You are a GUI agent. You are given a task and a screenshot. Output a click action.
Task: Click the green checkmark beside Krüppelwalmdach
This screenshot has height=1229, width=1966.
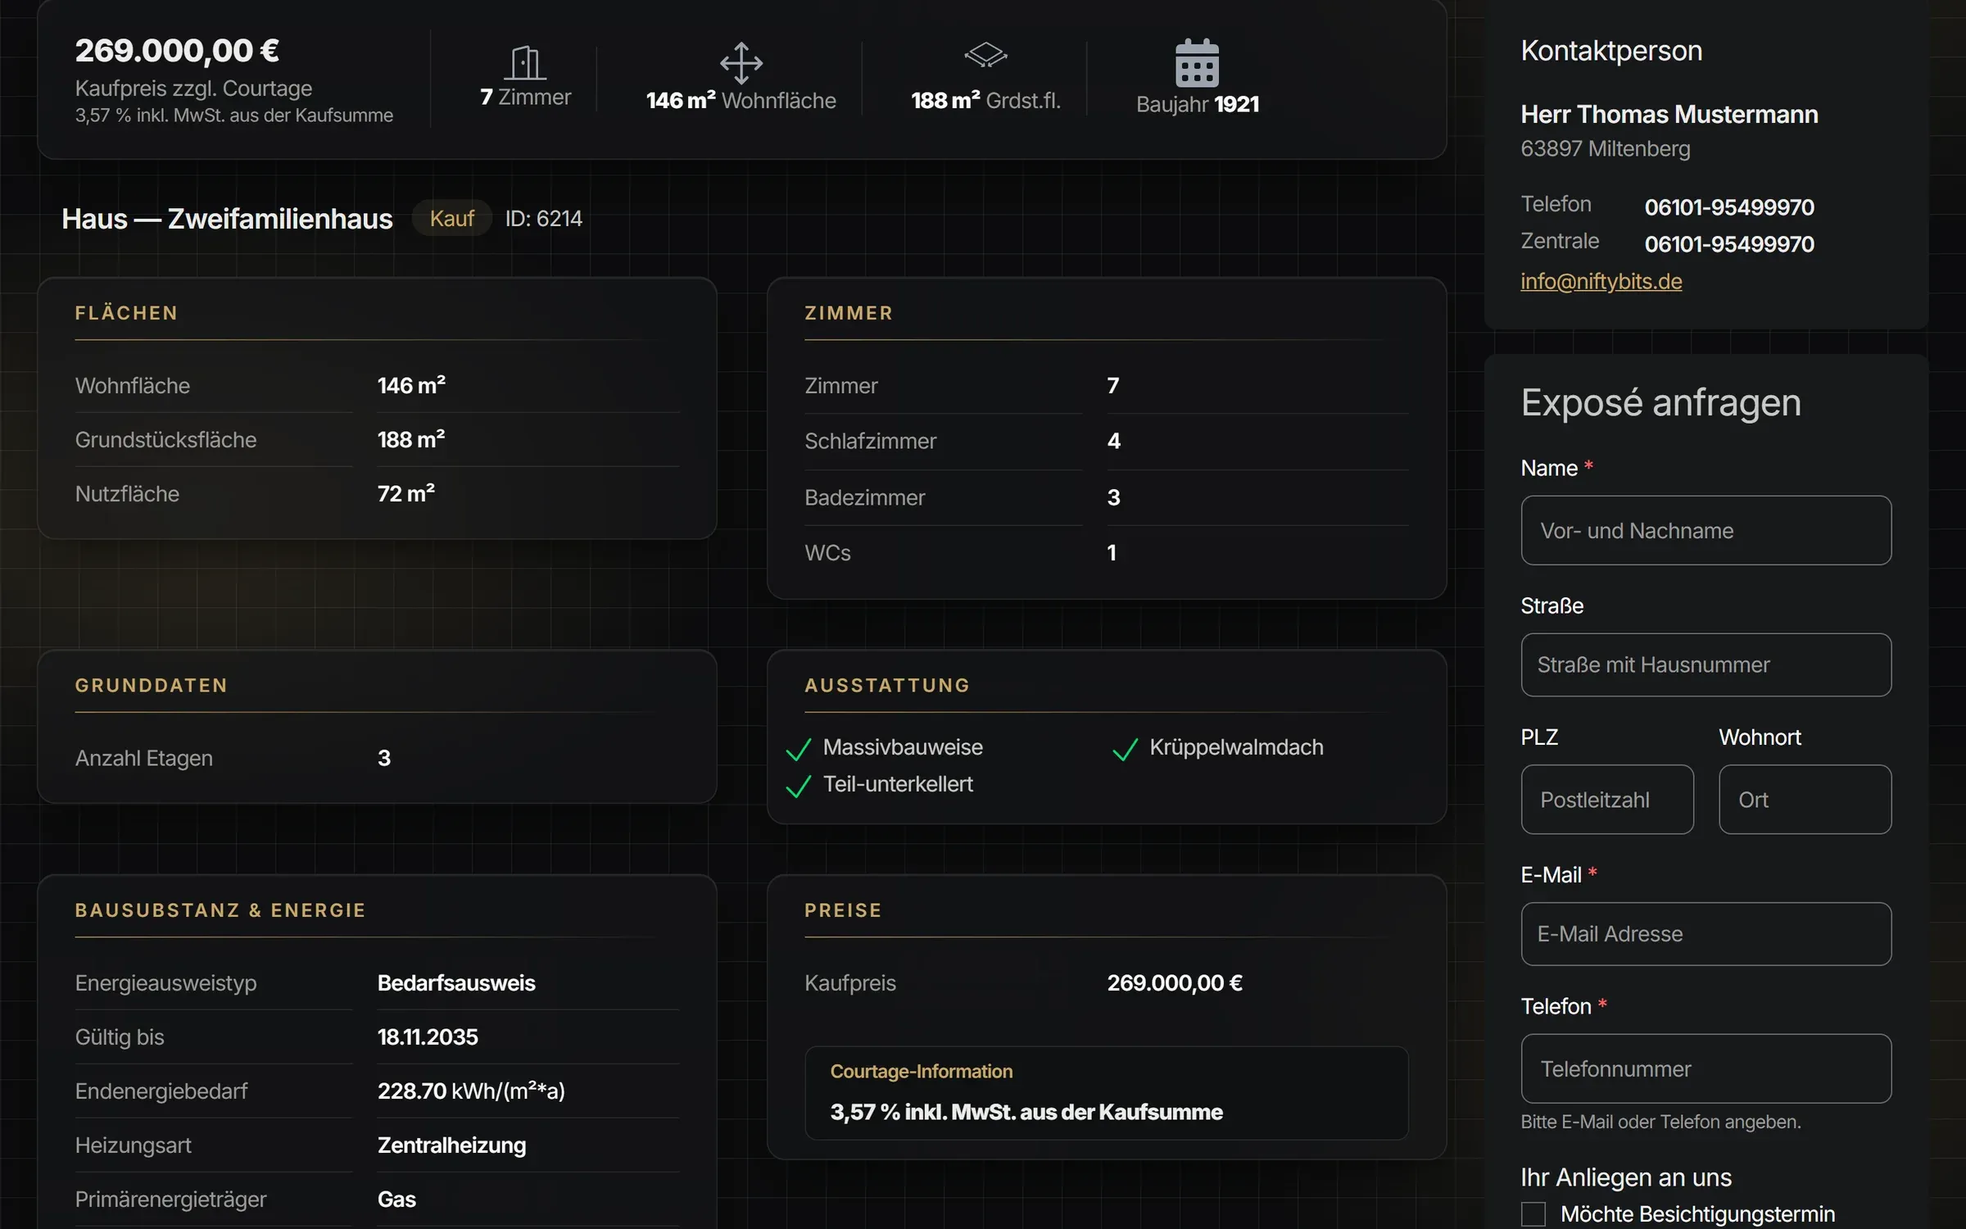1125,749
